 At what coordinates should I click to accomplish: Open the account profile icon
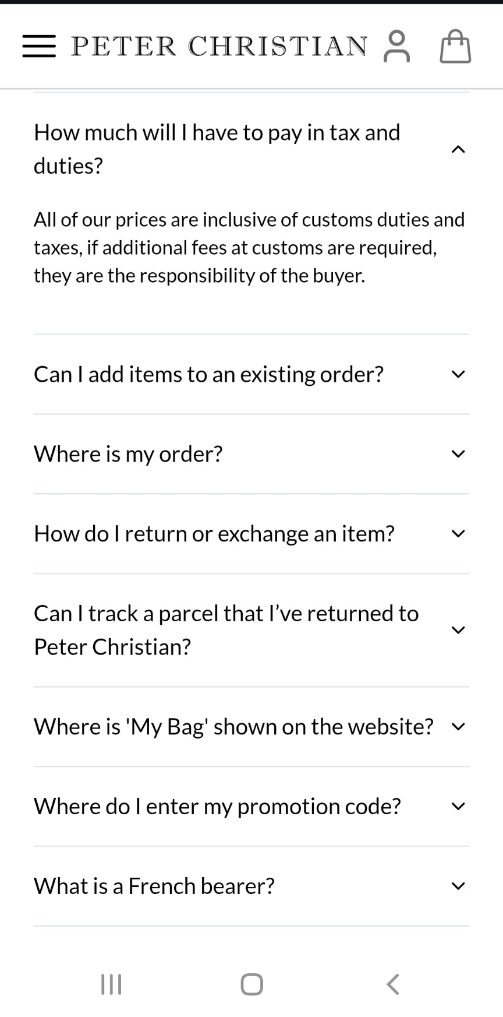[397, 46]
